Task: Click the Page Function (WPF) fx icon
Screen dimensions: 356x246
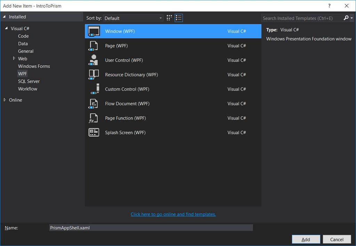Action: (x=93, y=118)
